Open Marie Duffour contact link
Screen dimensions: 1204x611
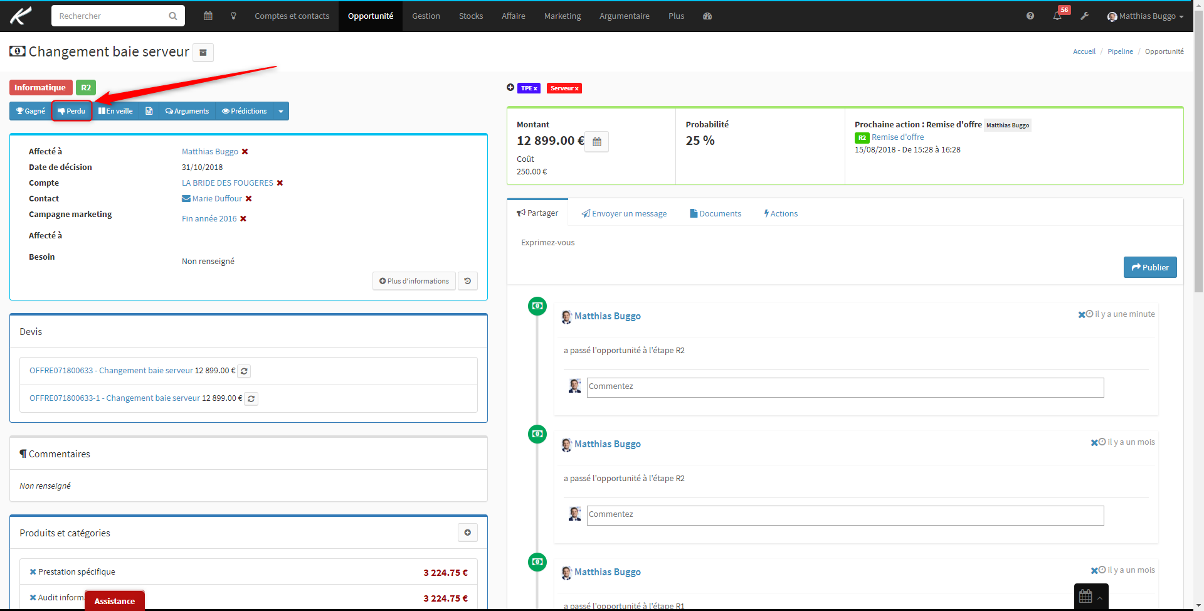tap(217, 198)
